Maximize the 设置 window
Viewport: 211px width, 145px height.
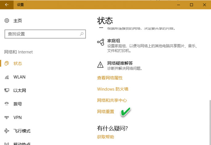click(191, 5)
